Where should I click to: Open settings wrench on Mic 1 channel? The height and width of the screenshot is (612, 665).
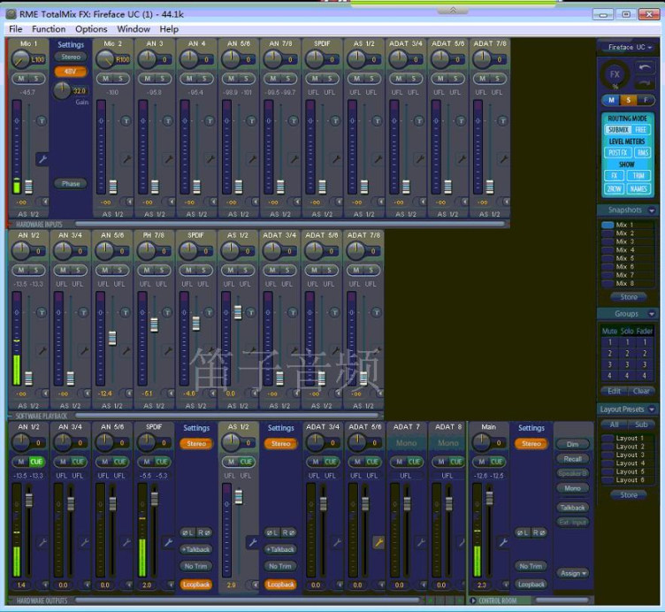[42, 159]
